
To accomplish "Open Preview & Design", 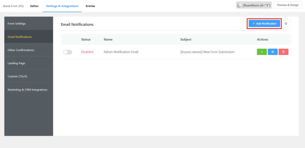I will [x=287, y=5].
